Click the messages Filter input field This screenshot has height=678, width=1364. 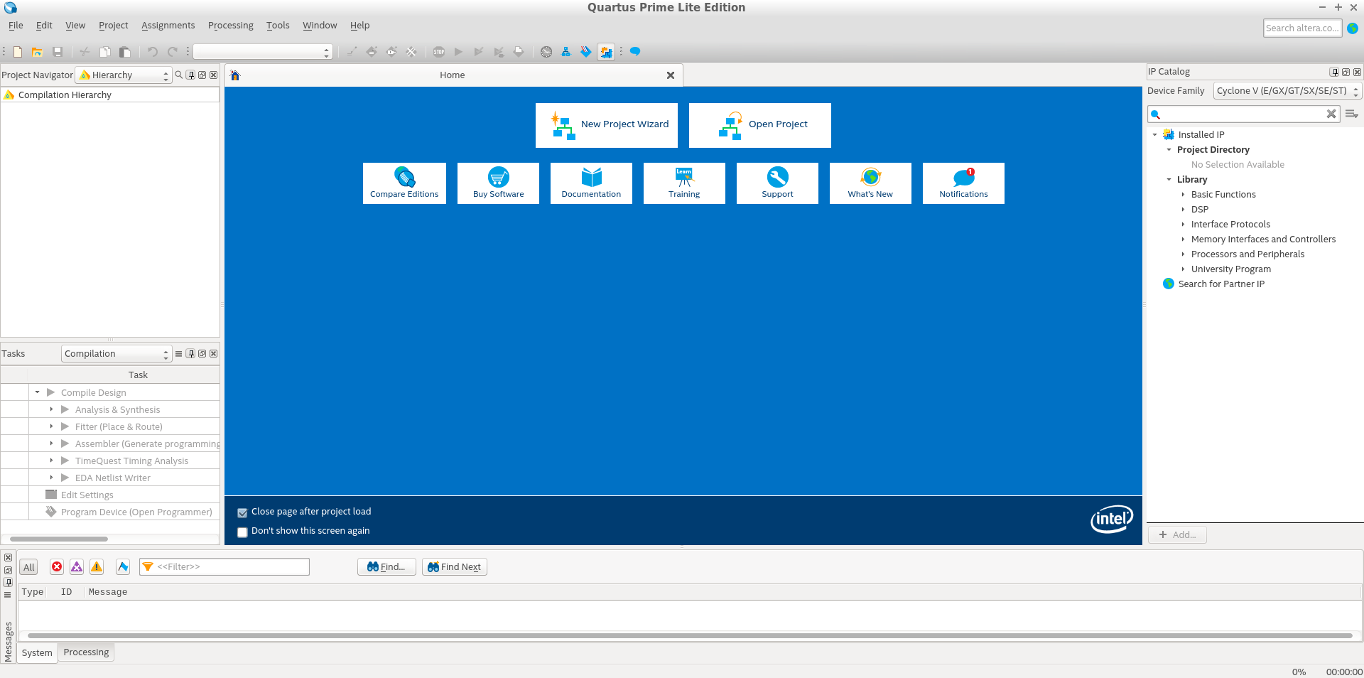tap(230, 567)
